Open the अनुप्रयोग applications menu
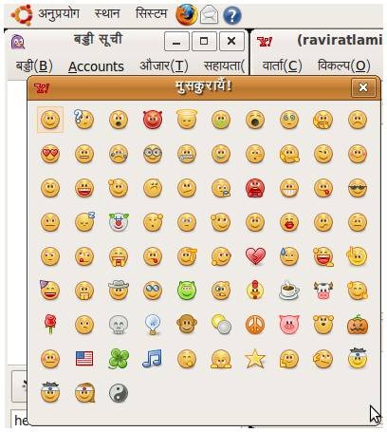Image resolution: width=387 pixels, height=432 pixels. (59, 13)
